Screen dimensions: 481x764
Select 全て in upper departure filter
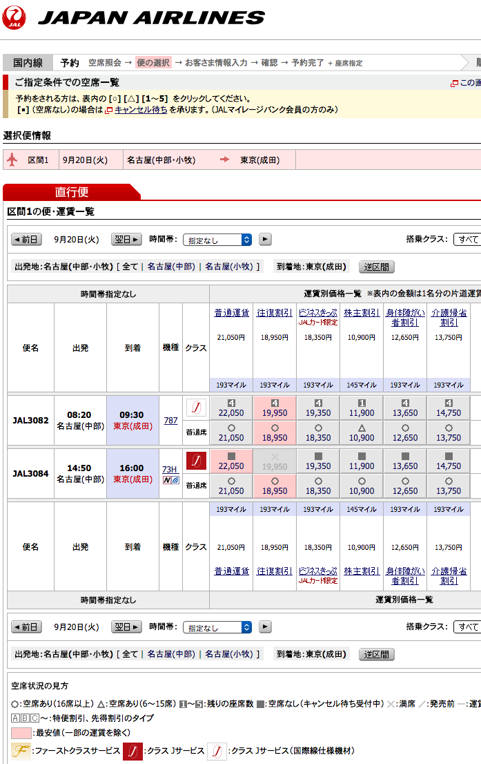click(130, 267)
